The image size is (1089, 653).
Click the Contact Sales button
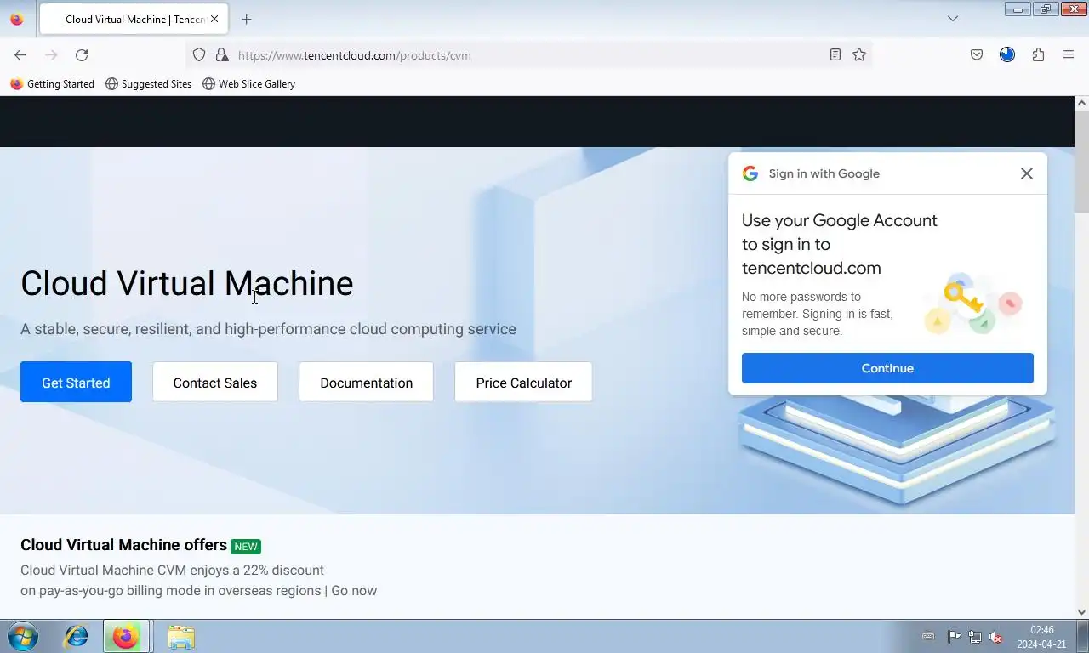[215, 382]
